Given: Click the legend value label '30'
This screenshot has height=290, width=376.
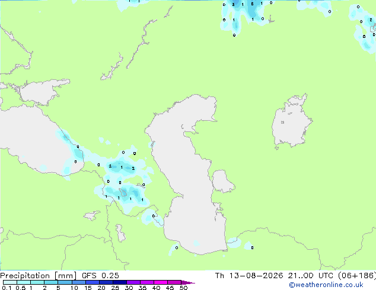Looking at the screenshot, I should coord(129,288).
